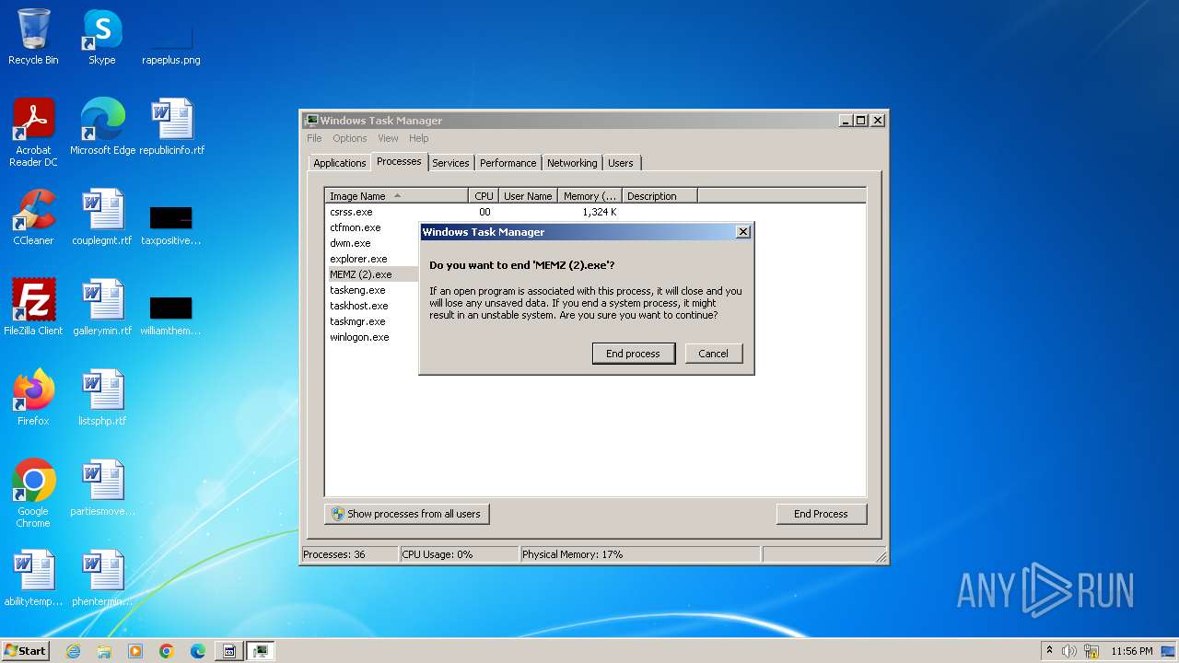Open Windows Media Player taskbar icon

click(135, 651)
